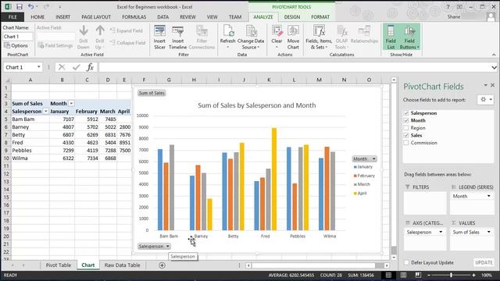Refresh the PivotChart data
Viewport: 500px width, 281px height.
[x=227, y=37]
